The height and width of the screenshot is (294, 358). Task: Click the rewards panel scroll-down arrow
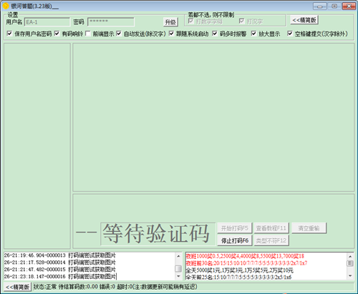click(x=350, y=276)
